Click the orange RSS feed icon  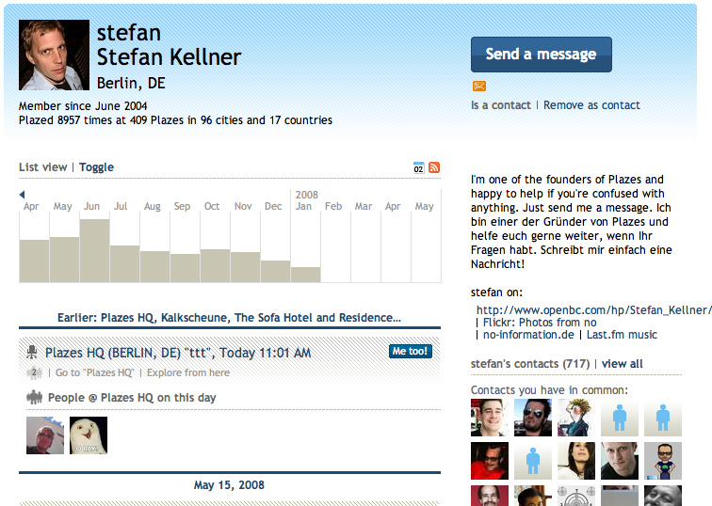(x=434, y=167)
